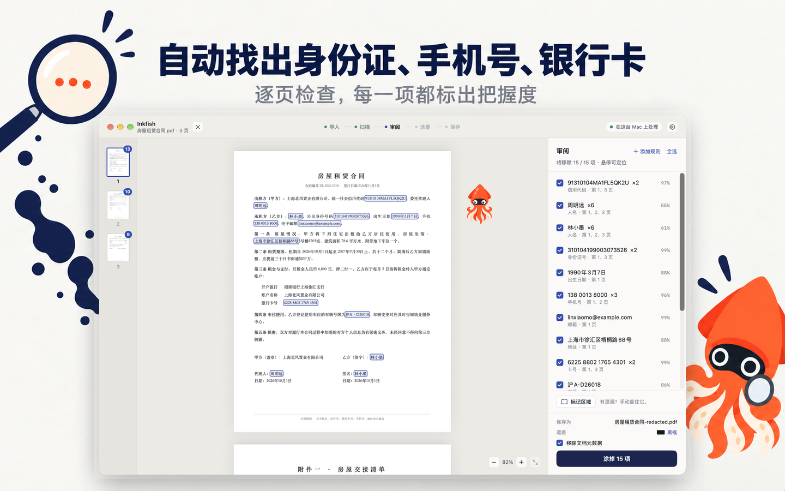Click the highlighted 91310104MA1FL5QK2U in the document
This screenshot has width=785, height=491.
click(x=385, y=199)
